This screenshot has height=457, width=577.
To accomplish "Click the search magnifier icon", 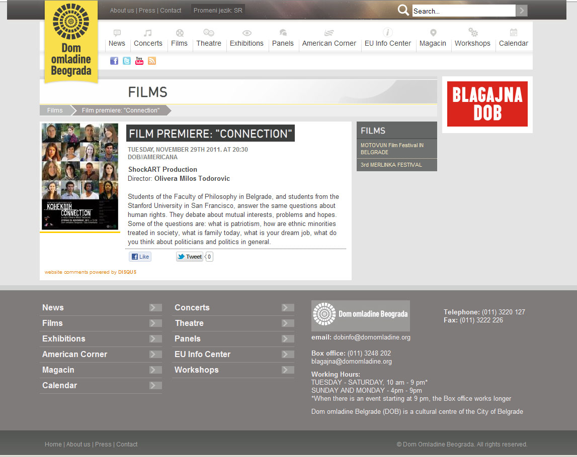I will 403,11.
